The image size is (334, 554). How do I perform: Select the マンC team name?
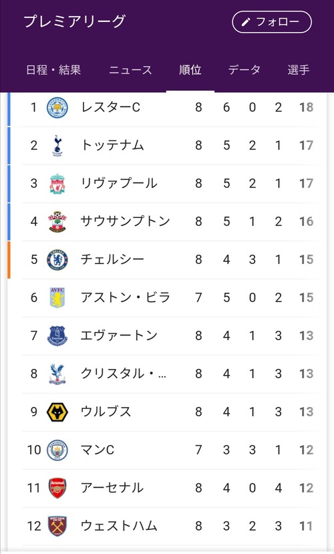(98, 450)
